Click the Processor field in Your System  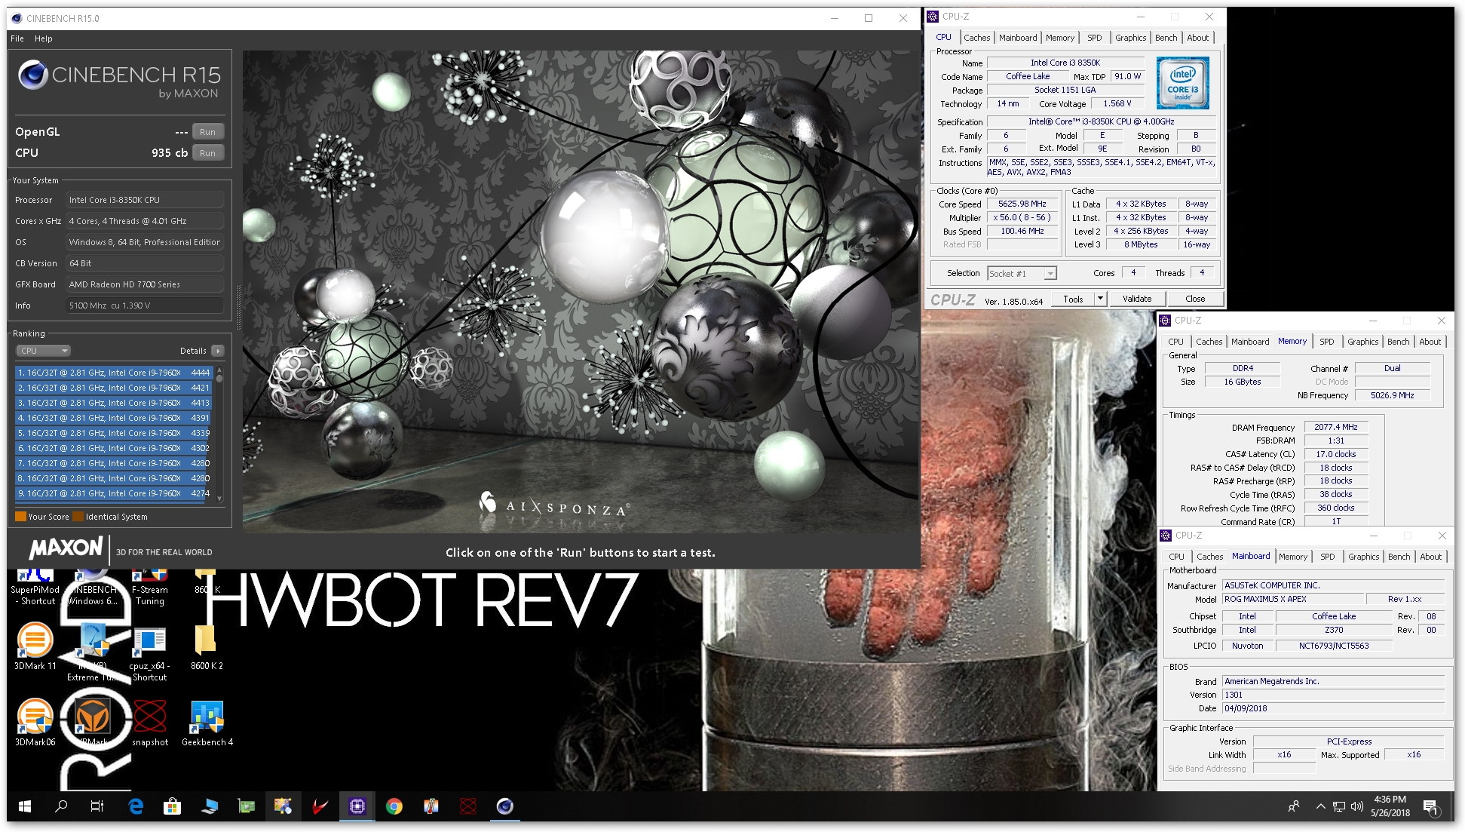(146, 200)
